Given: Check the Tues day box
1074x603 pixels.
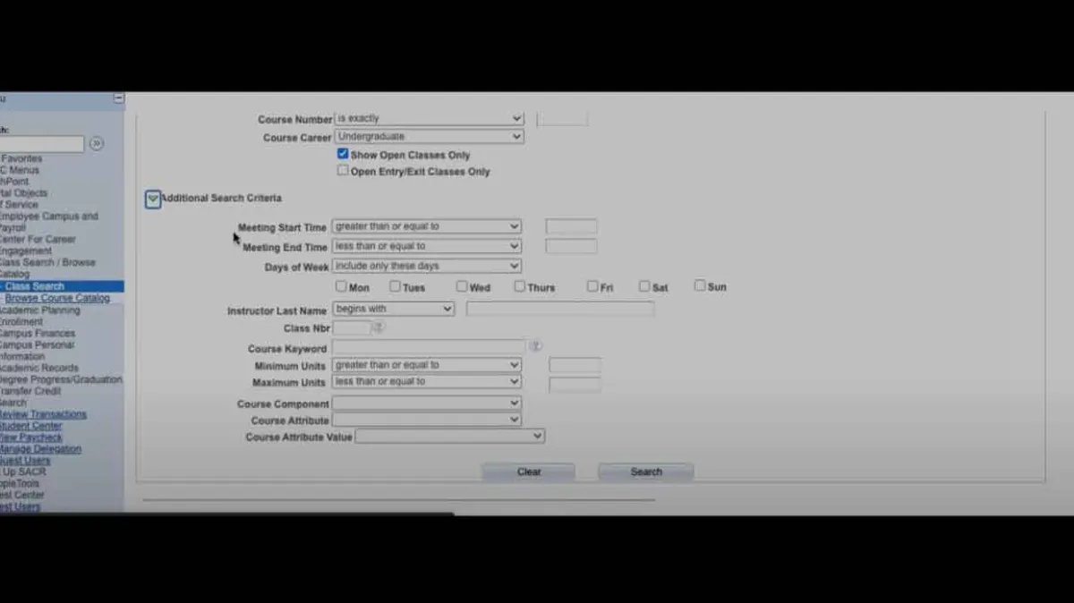Looking at the screenshot, I should point(395,286).
